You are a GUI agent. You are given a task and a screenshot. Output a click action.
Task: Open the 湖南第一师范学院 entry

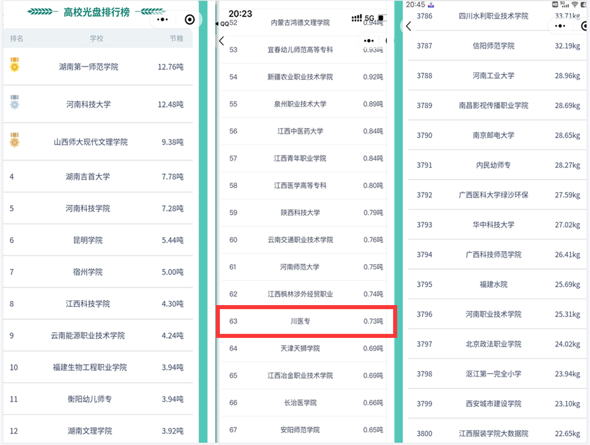[x=89, y=67]
